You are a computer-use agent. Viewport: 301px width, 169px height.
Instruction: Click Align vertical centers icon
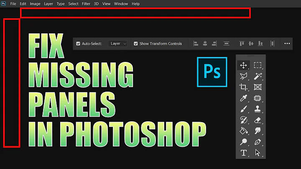point(251,44)
